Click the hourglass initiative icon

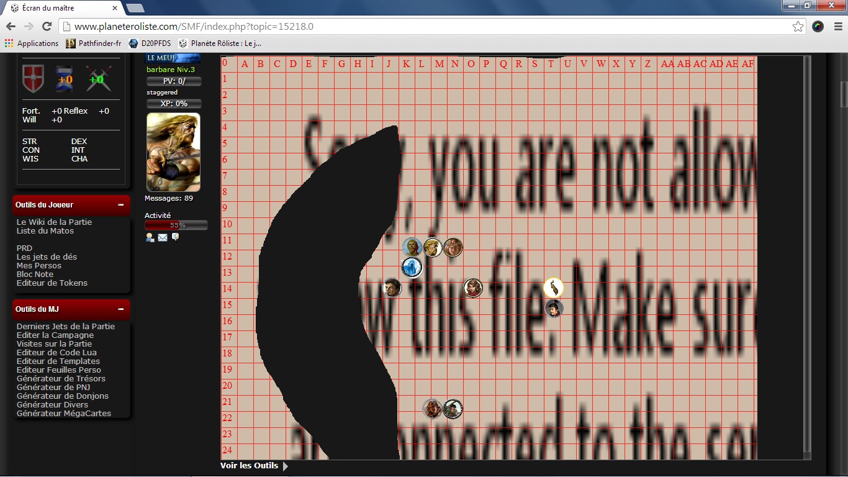point(65,79)
